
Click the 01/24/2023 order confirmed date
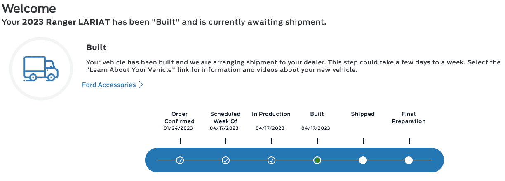[178, 128]
